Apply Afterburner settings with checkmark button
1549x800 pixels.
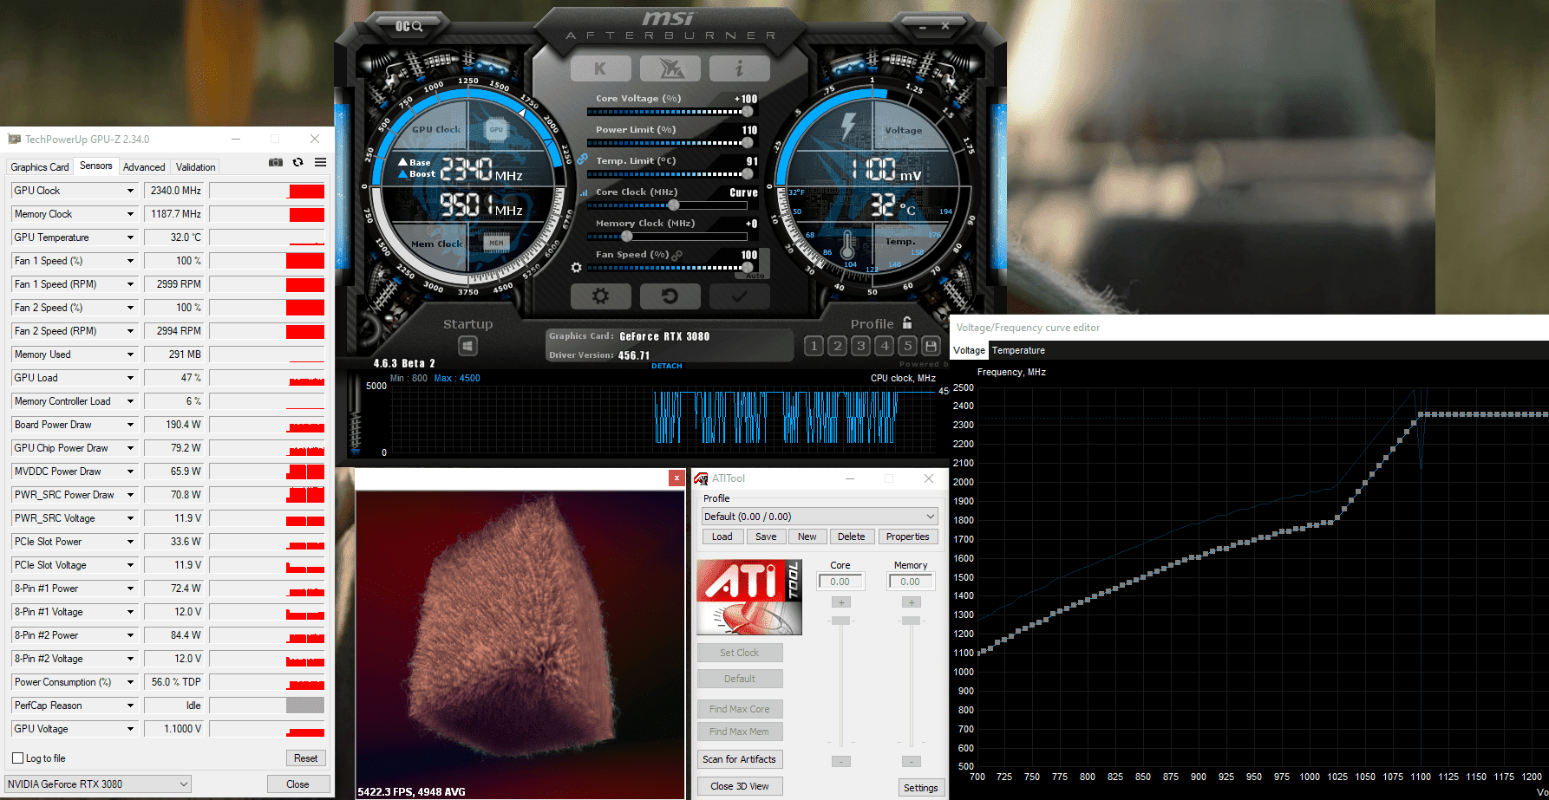tap(739, 296)
